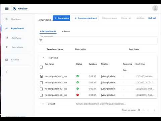Open the Titanic S3 experiment
This screenshot has width=161, height=121.
53,58
